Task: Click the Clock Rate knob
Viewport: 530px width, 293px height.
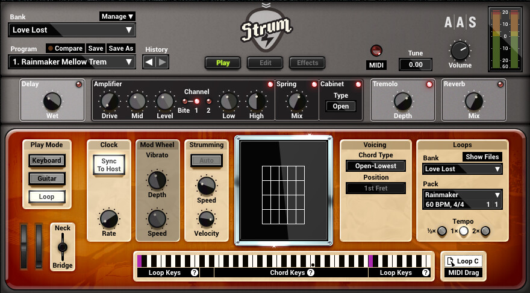Action: (109, 219)
